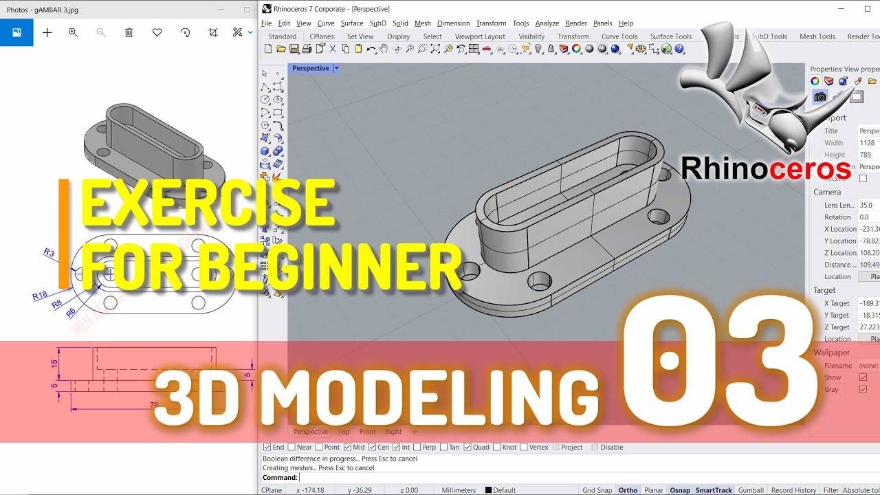Click the Open file folder icon

[x=281, y=49]
